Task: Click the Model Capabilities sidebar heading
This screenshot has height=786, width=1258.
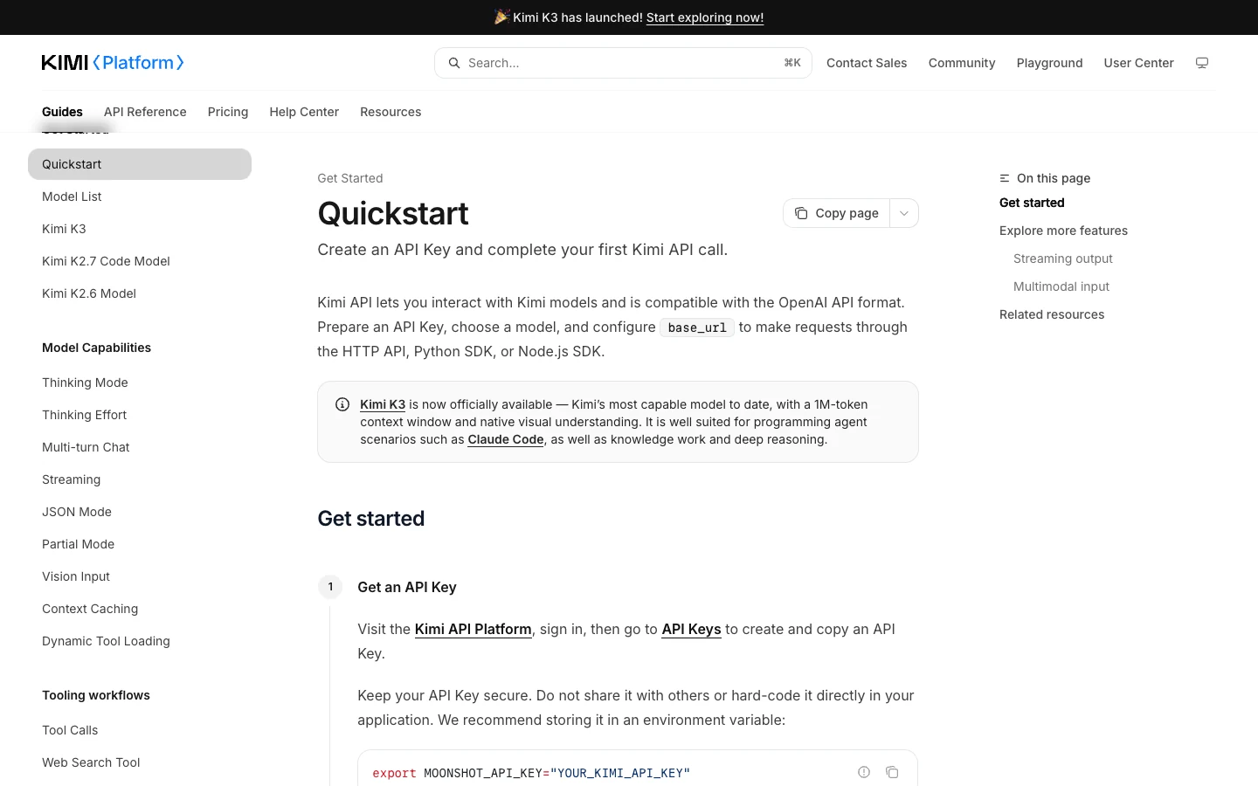Action: [x=96, y=348]
